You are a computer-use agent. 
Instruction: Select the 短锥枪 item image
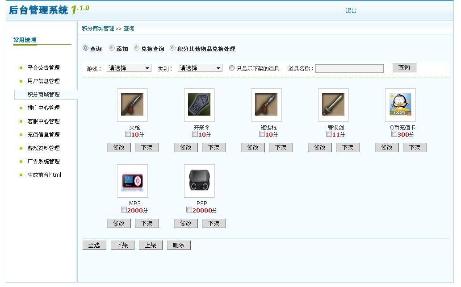coord(266,105)
